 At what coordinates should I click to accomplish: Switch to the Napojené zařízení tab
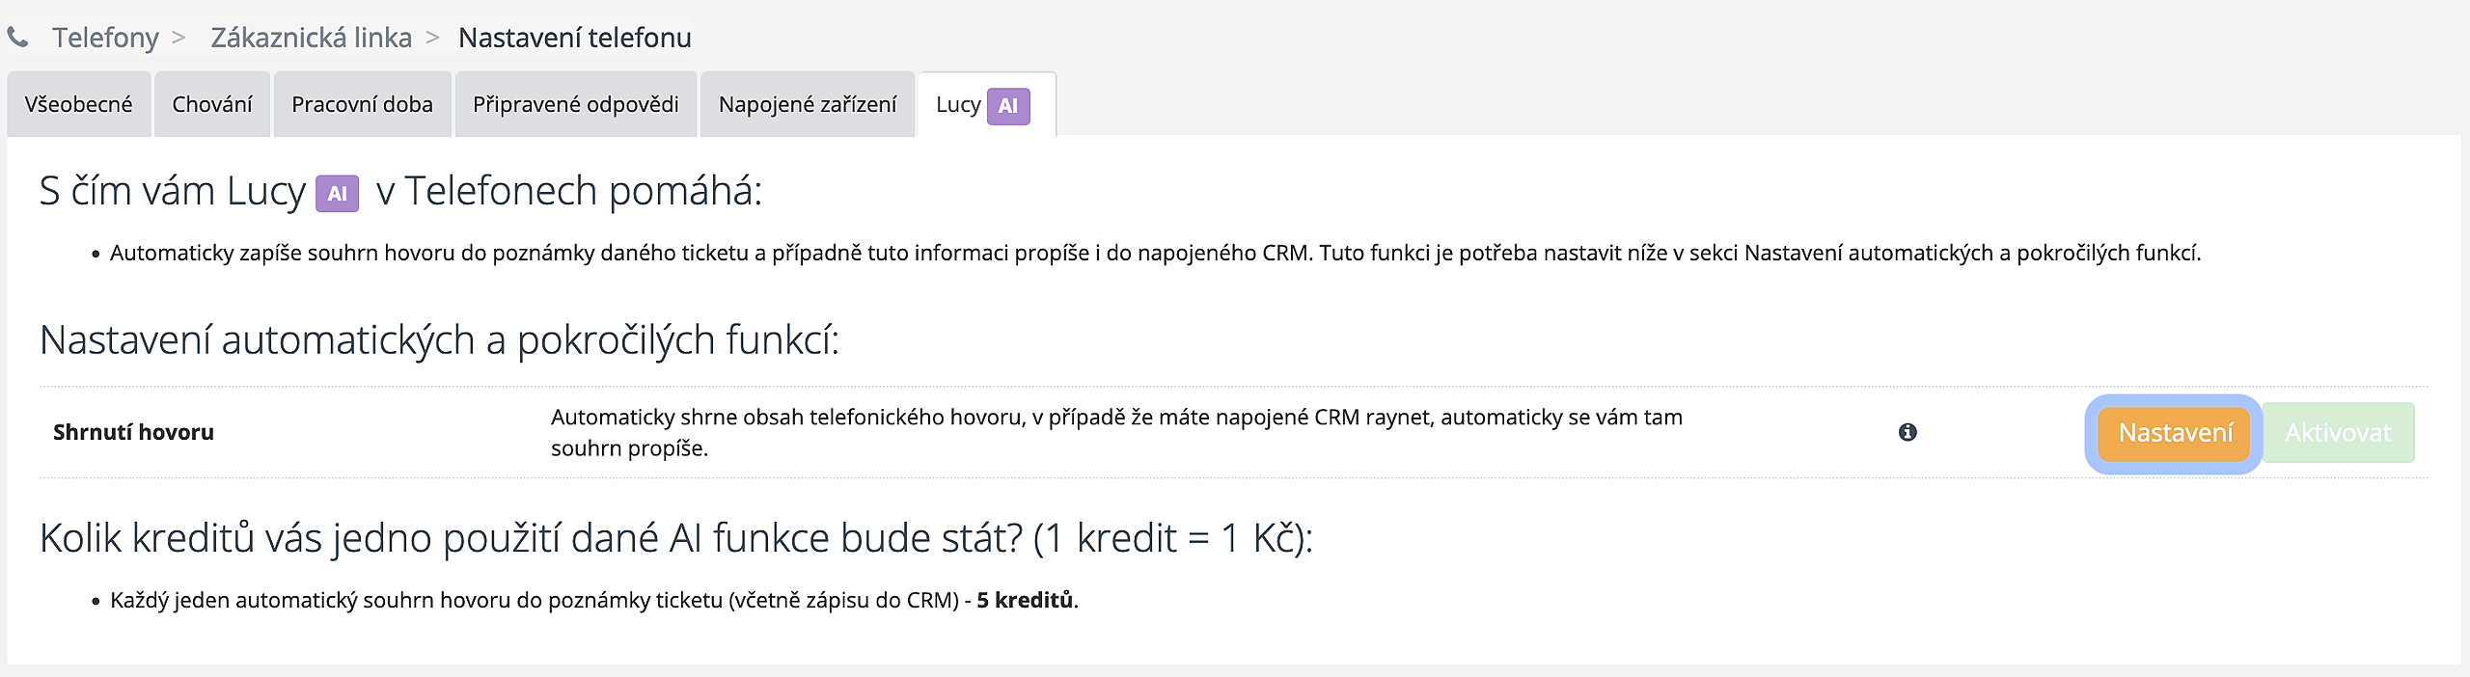click(x=808, y=104)
